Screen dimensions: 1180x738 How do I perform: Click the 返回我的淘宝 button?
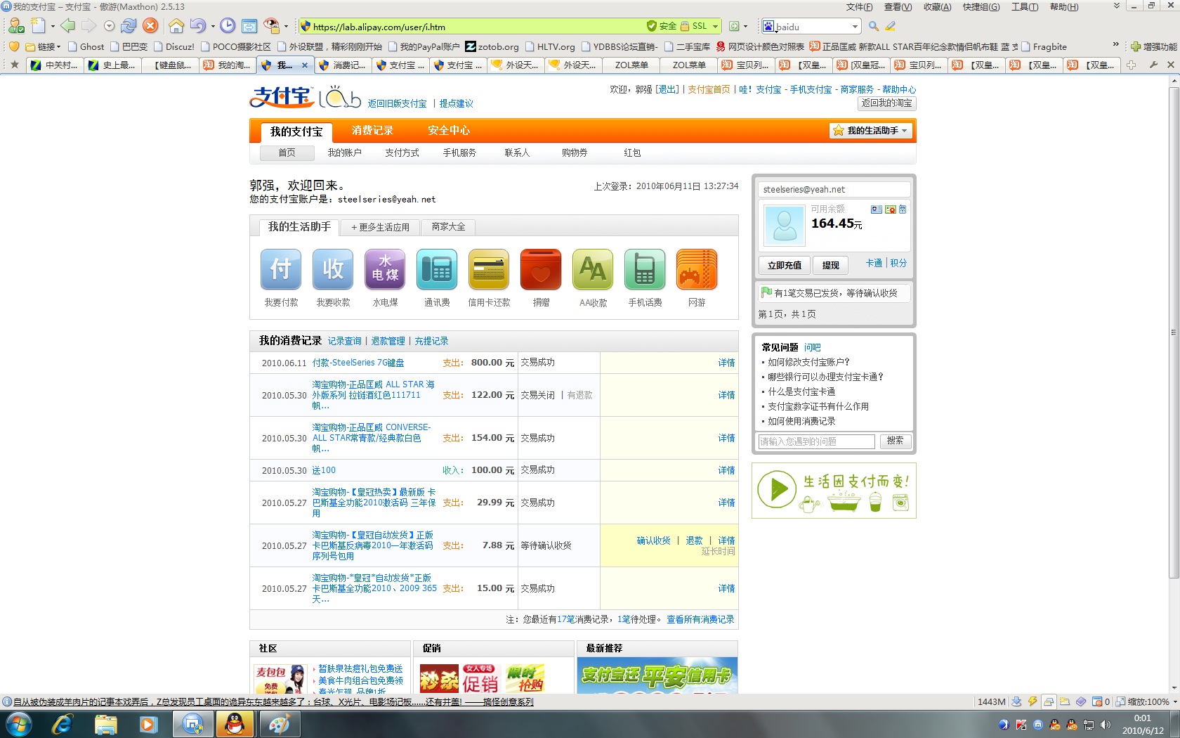[x=886, y=103]
